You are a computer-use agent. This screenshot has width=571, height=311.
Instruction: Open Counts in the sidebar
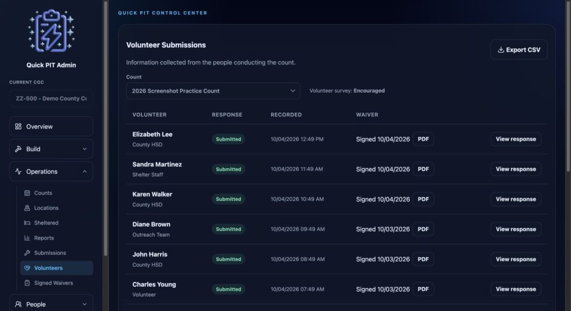(56, 193)
